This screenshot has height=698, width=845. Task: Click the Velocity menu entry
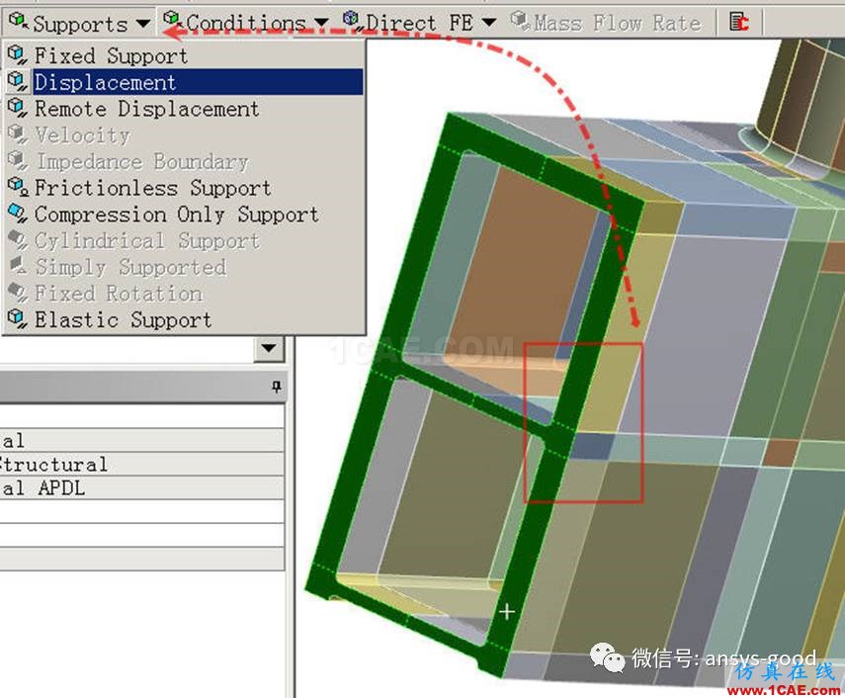point(184,134)
